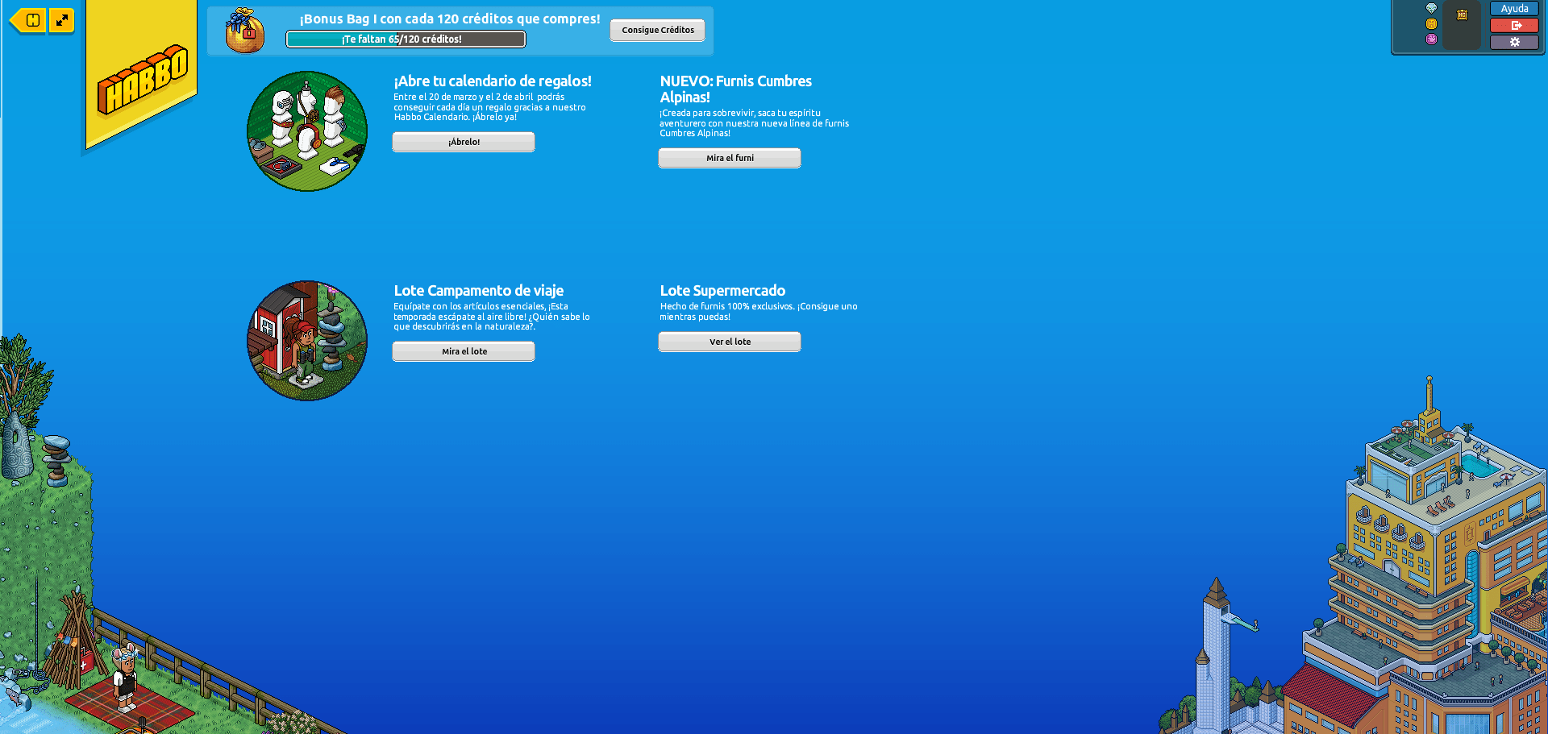The width and height of the screenshot is (1548, 734).
Task: Click the diamonds currency icon
Action: tap(1431, 8)
